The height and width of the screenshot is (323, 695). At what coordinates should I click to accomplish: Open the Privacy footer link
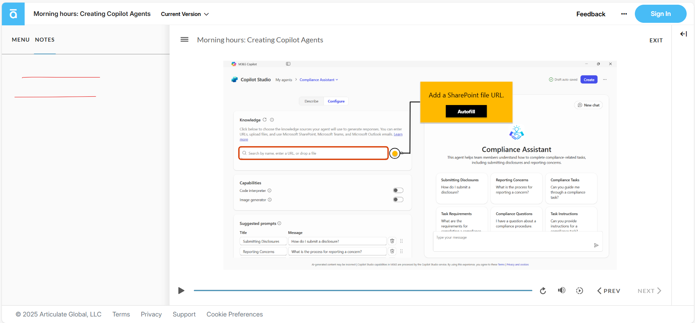pos(151,314)
